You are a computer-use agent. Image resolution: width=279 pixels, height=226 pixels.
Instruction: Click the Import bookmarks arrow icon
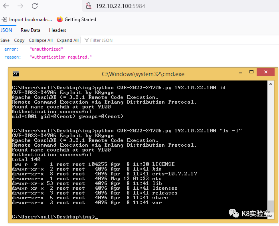coord(4,19)
